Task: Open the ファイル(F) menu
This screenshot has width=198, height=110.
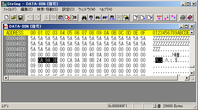Action: pos(10,9)
